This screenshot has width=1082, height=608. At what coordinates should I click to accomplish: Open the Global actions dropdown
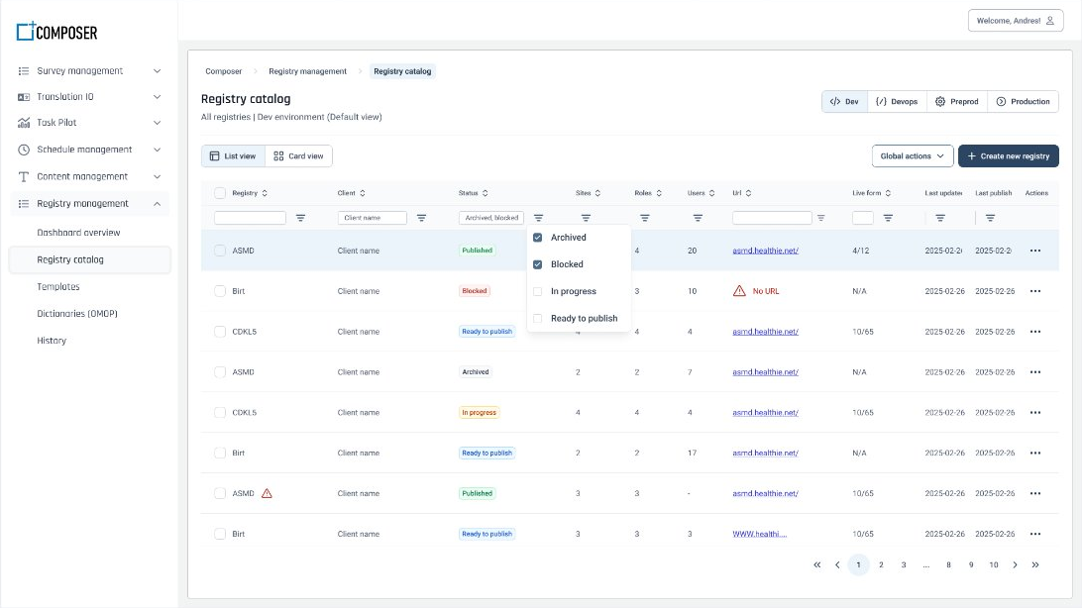coord(913,155)
